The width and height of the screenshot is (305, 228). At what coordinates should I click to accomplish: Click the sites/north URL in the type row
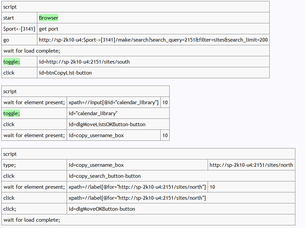[251, 165]
